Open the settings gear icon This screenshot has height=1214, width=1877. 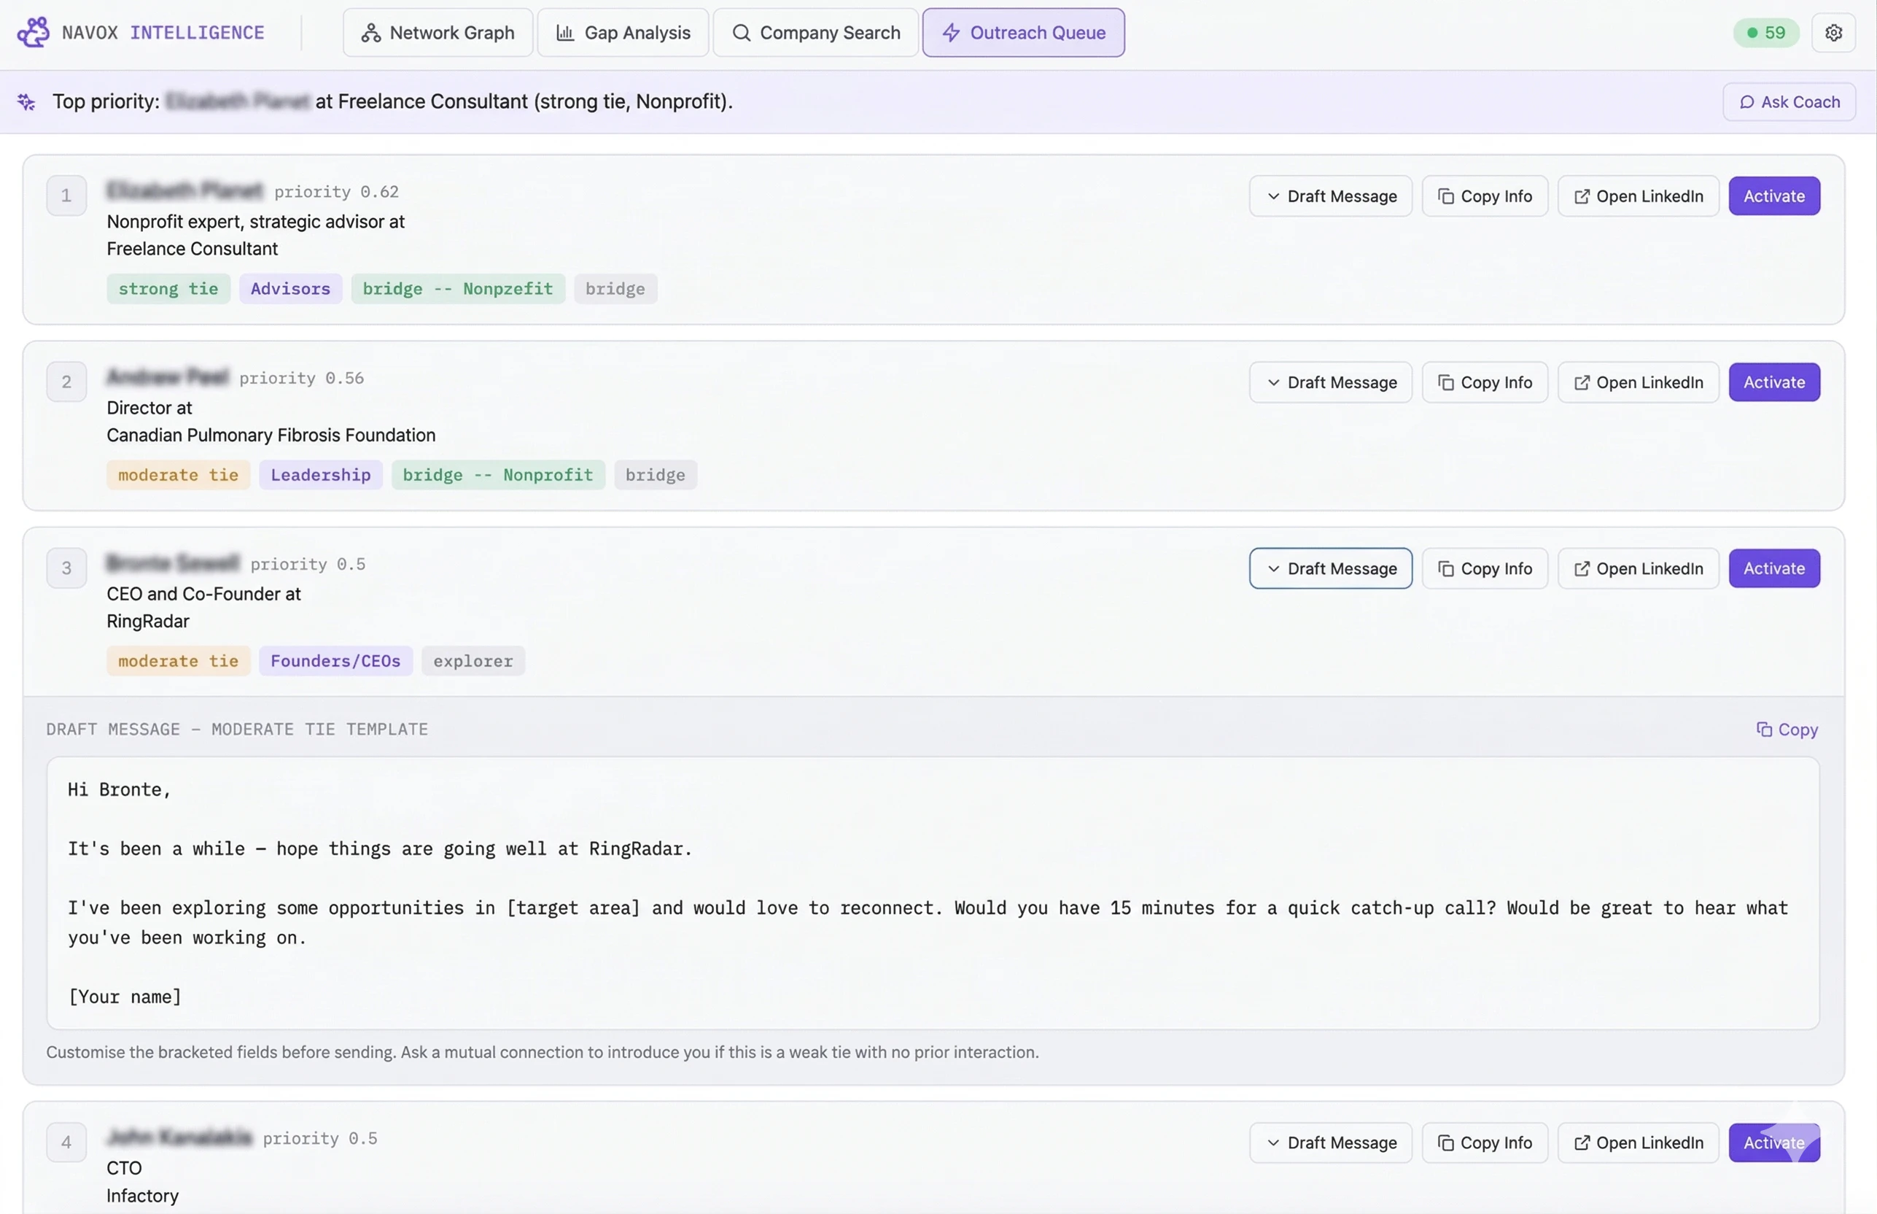tap(1833, 32)
